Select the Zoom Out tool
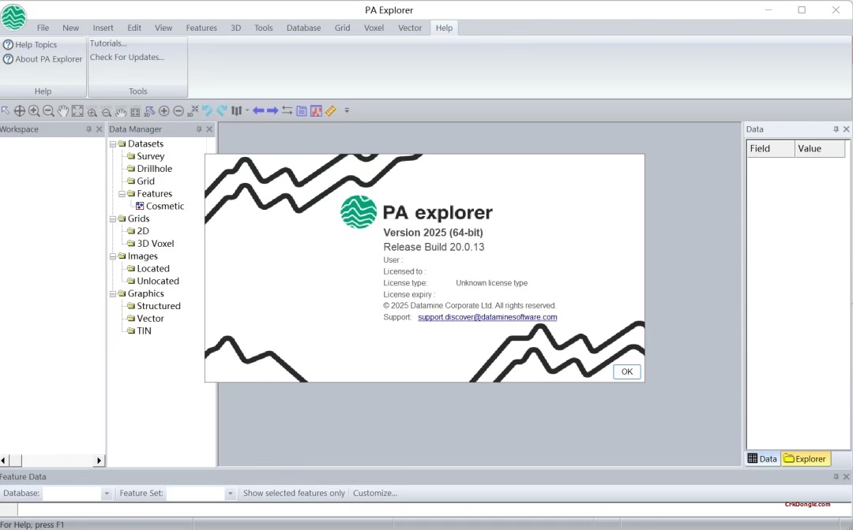 click(x=48, y=110)
